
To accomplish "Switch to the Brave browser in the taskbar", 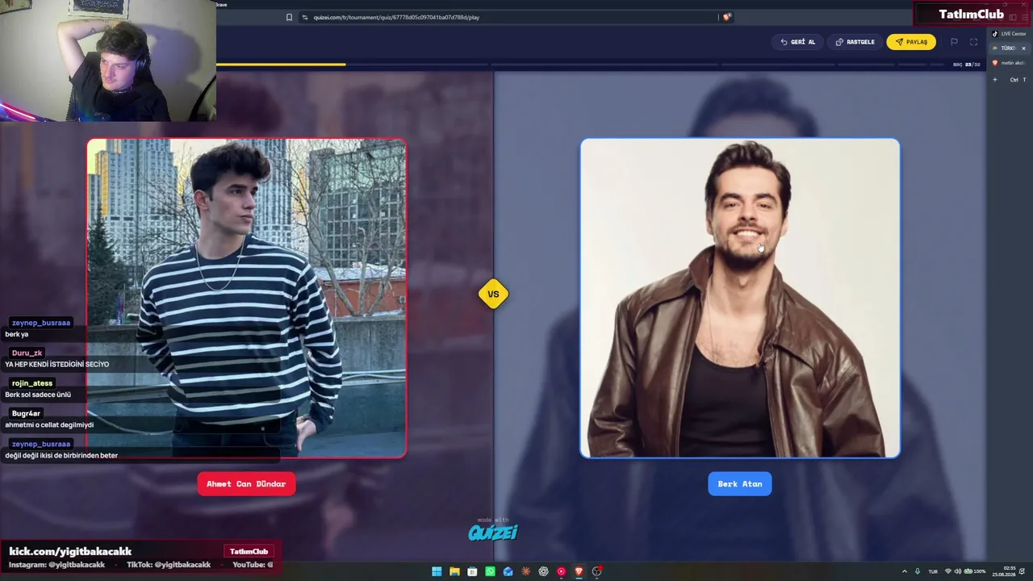I will 579,571.
